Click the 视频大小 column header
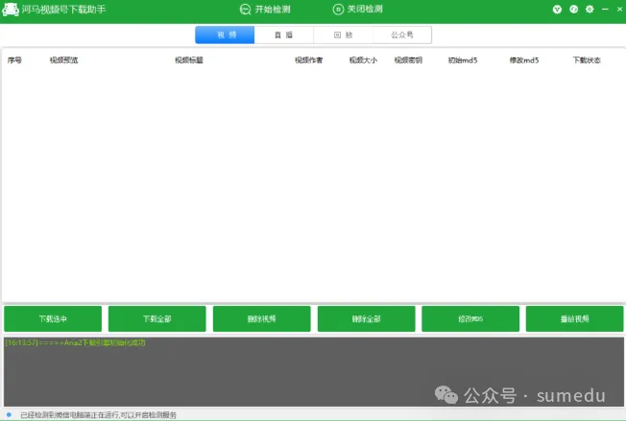The width and height of the screenshot is (626, 421). coord(363,60)
